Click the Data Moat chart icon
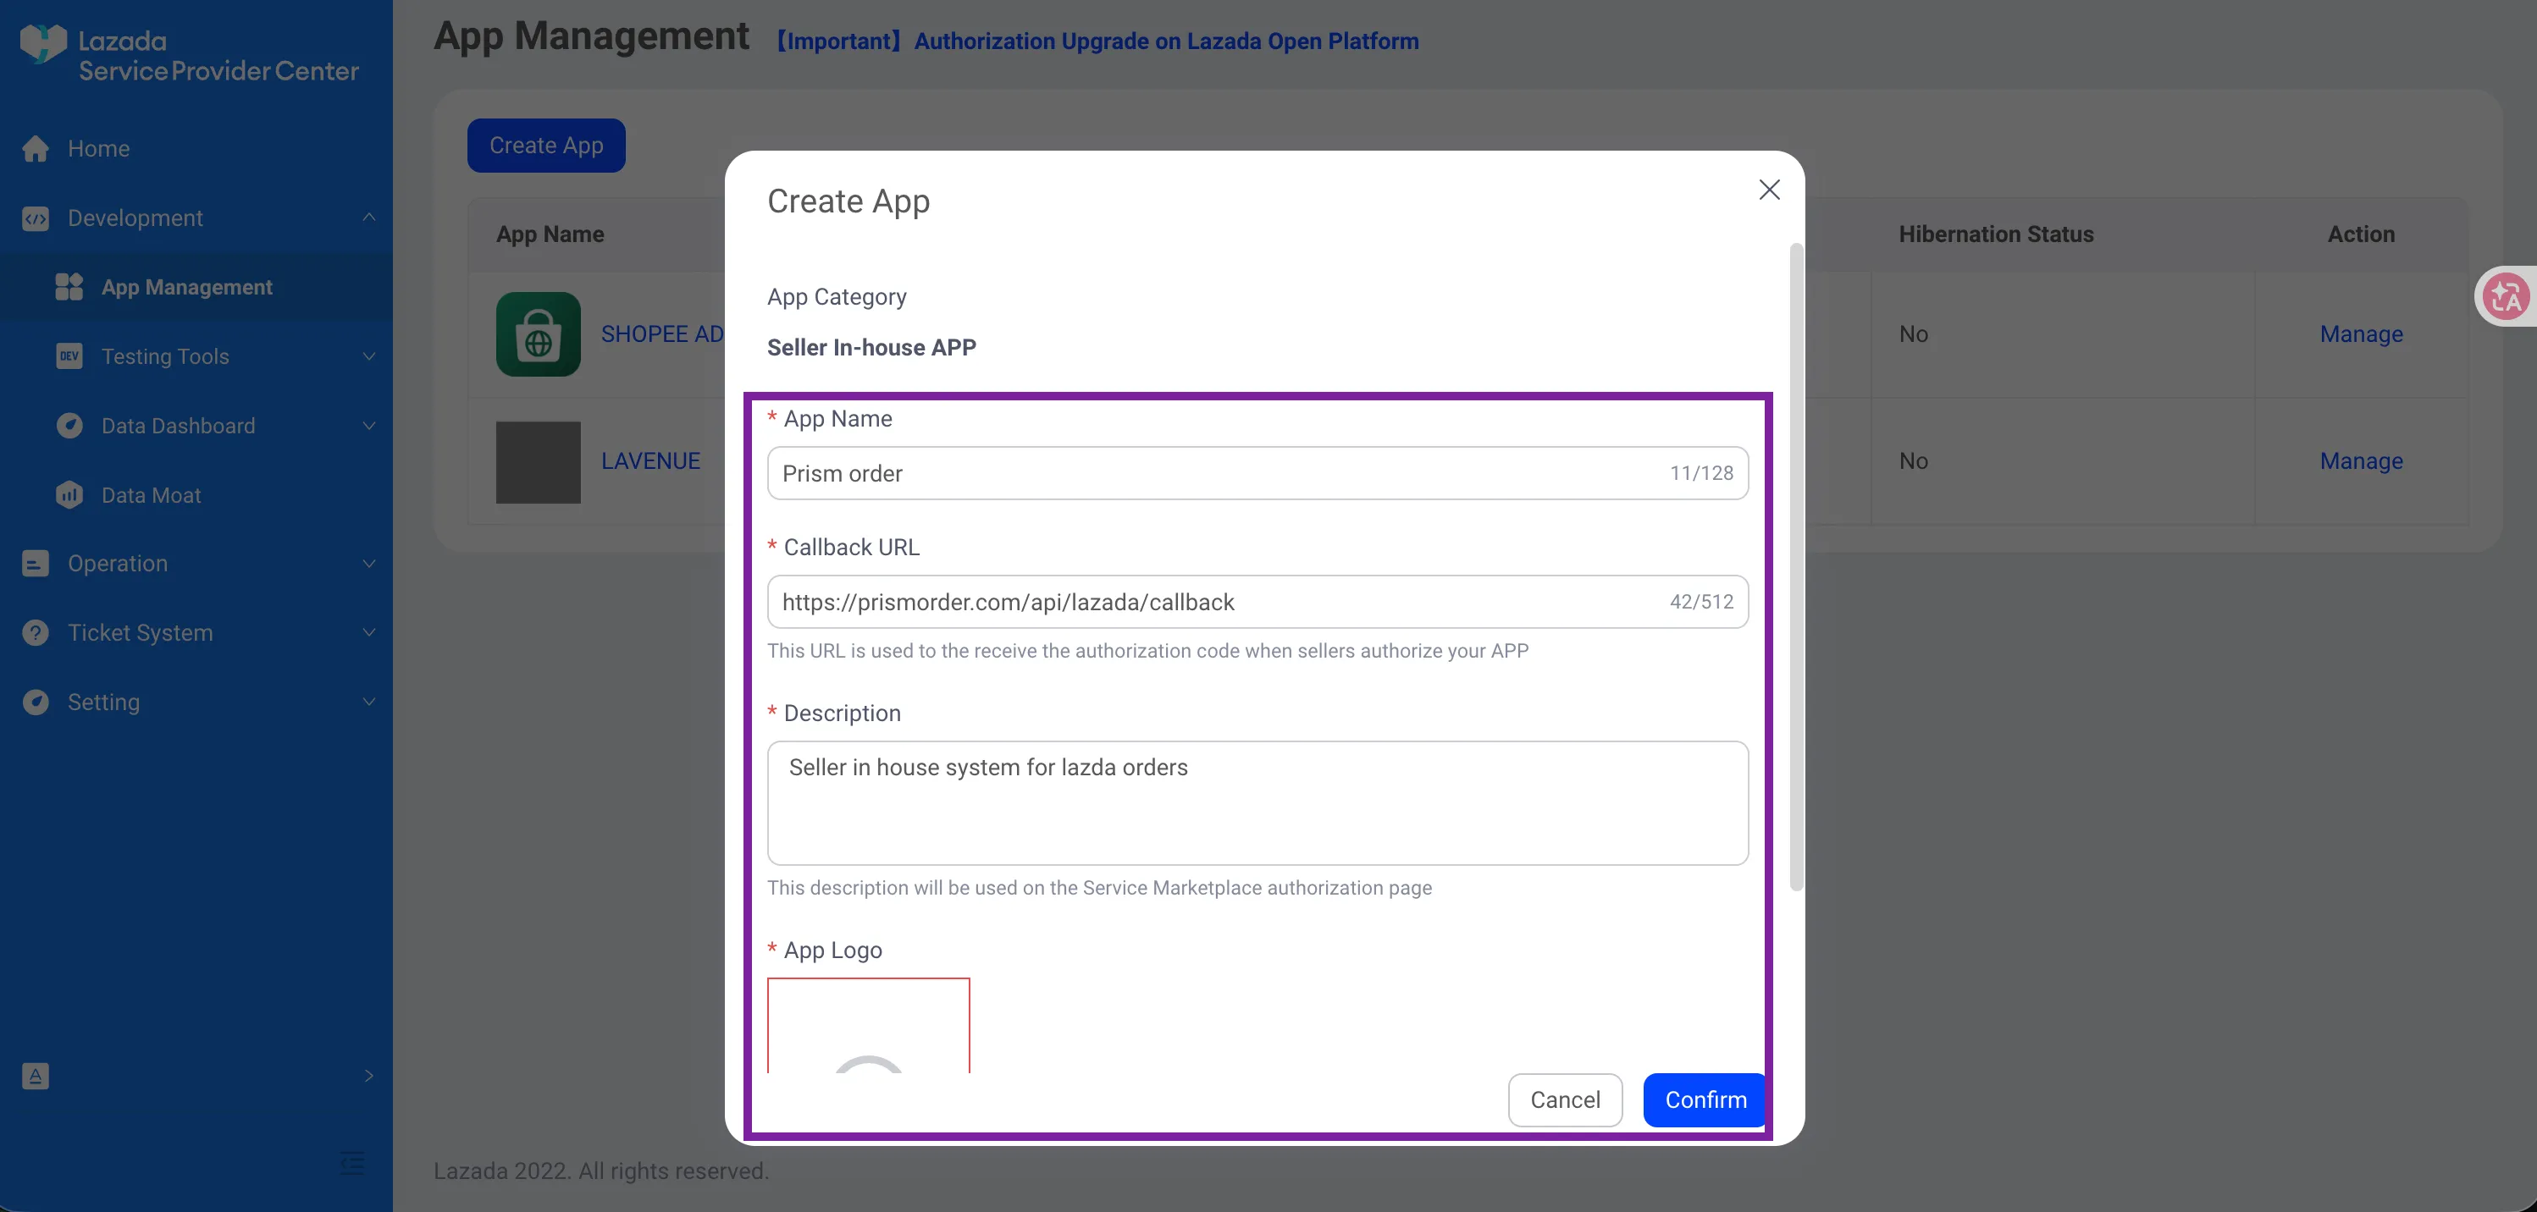Viewport: 2537px width, 1212px height. tap(69, 494)
